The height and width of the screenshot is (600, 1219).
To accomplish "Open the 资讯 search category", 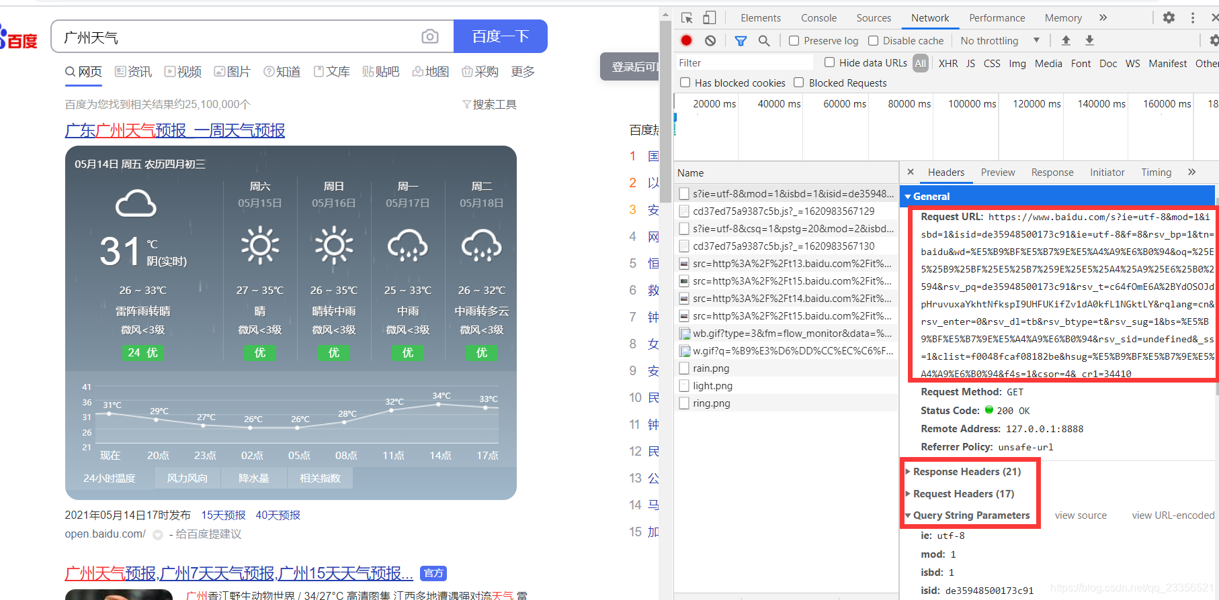I will (134, 72).
